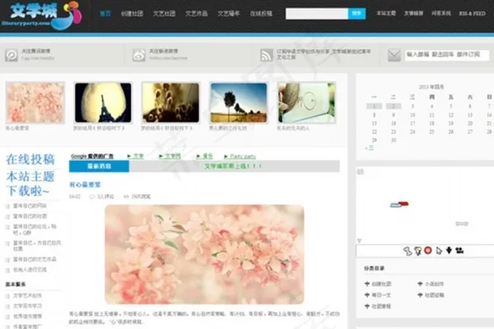Click the red circle icon in widget toolbar

(427, 251)
